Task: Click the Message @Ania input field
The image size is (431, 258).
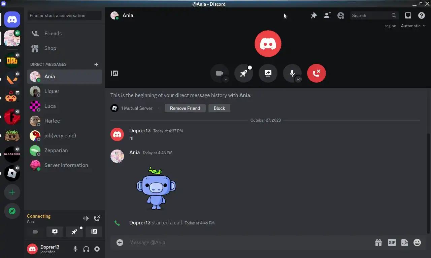Action: [249, 243]
